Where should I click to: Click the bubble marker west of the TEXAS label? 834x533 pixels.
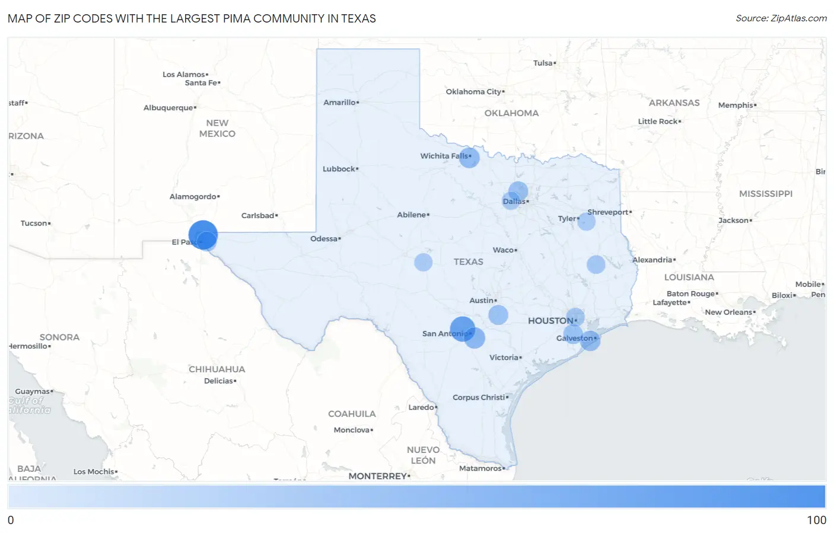point(423,262)
